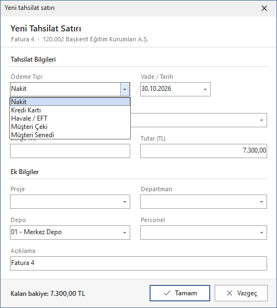277x308 pixels.
Task: Collapse the Ödeme Tipi dropdown arrow
Action: (x=125, y=89)
